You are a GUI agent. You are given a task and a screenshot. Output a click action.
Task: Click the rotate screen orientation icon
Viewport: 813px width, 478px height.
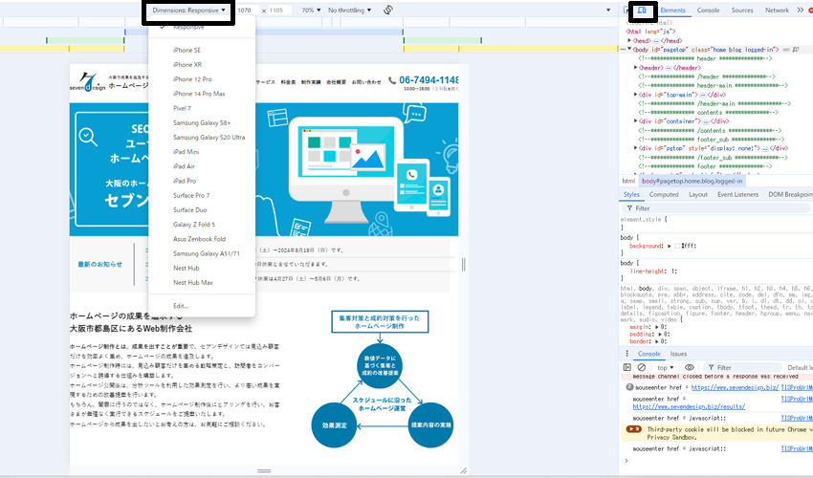[387, 10]
